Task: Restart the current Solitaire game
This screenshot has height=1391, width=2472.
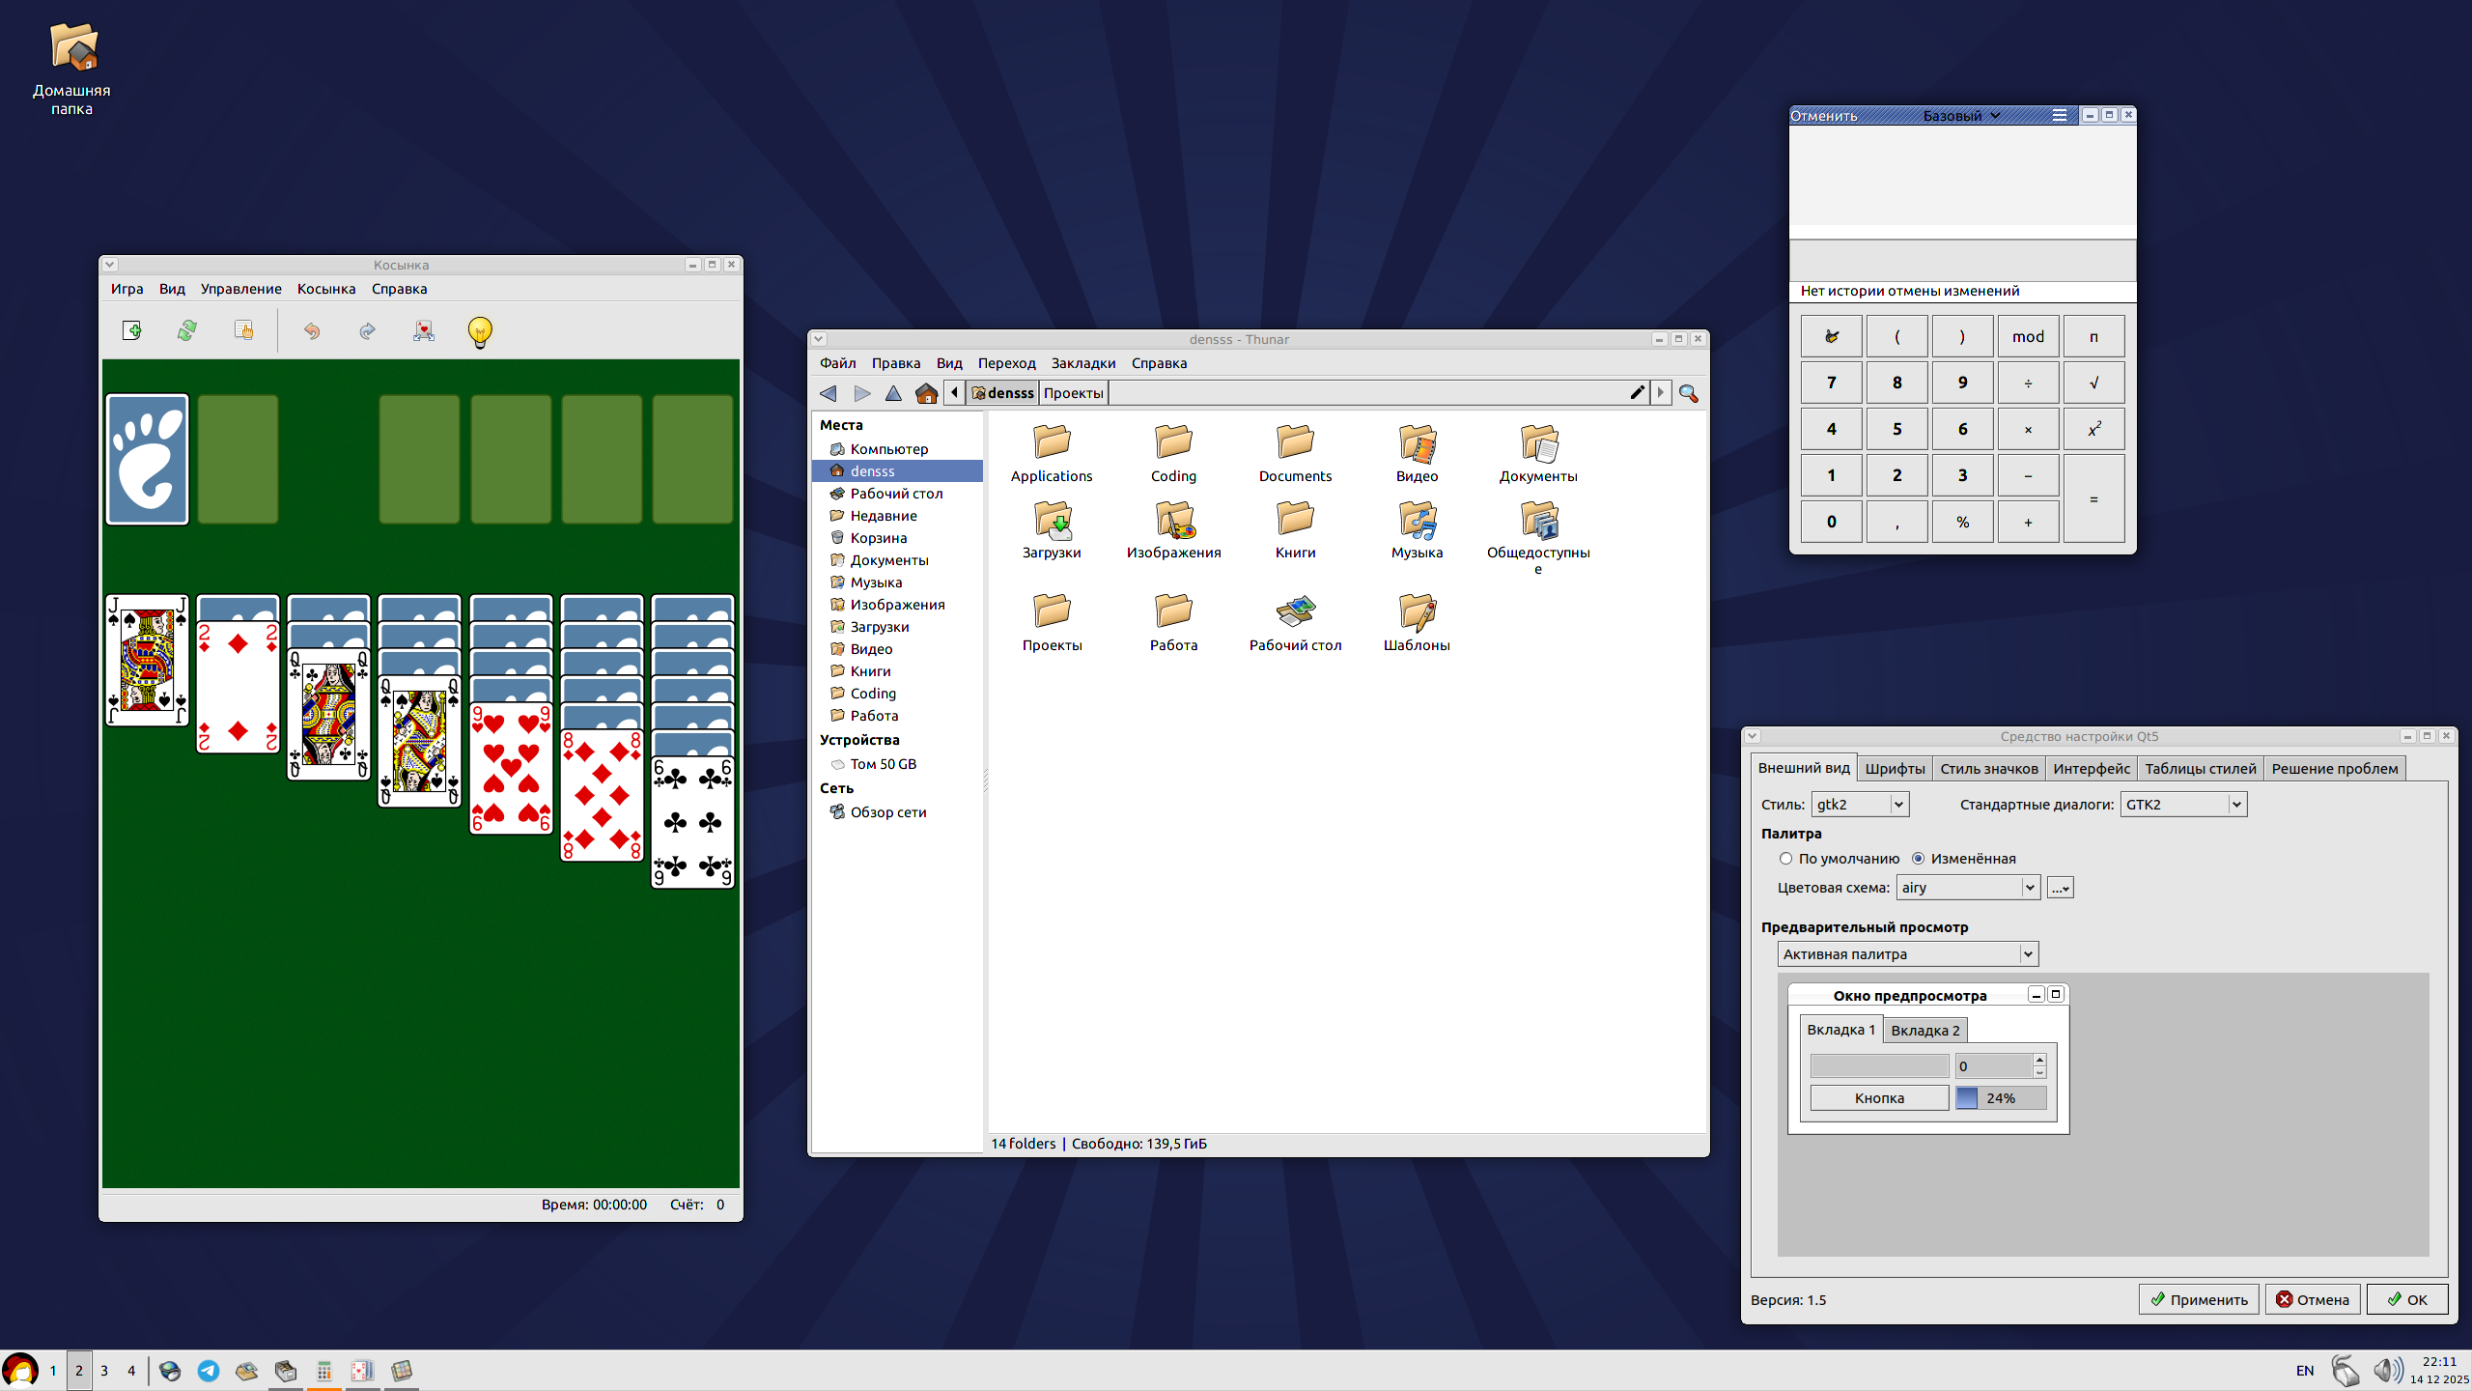Action: click(187, 331)
